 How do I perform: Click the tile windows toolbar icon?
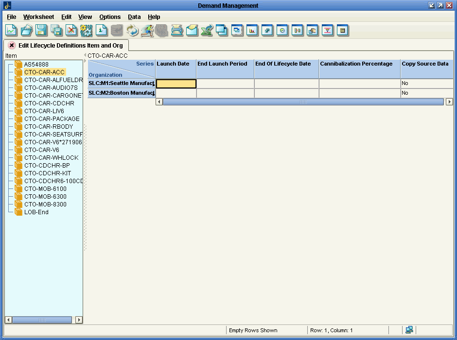(237, 30)
